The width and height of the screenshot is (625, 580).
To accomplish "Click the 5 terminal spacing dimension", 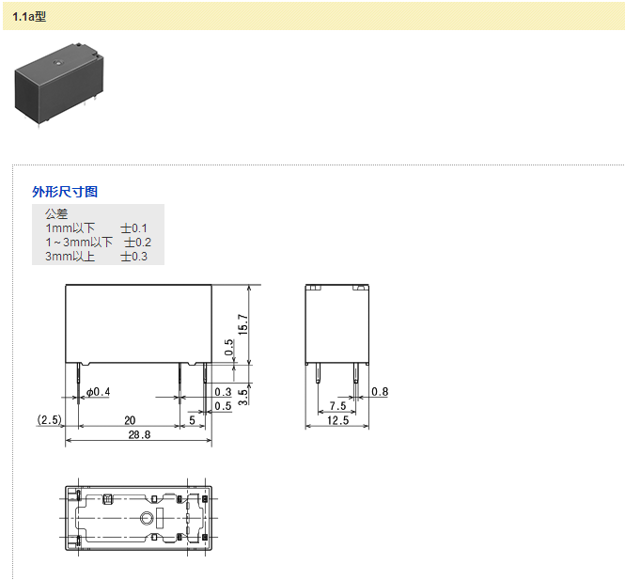I will (x=193, y=420).
